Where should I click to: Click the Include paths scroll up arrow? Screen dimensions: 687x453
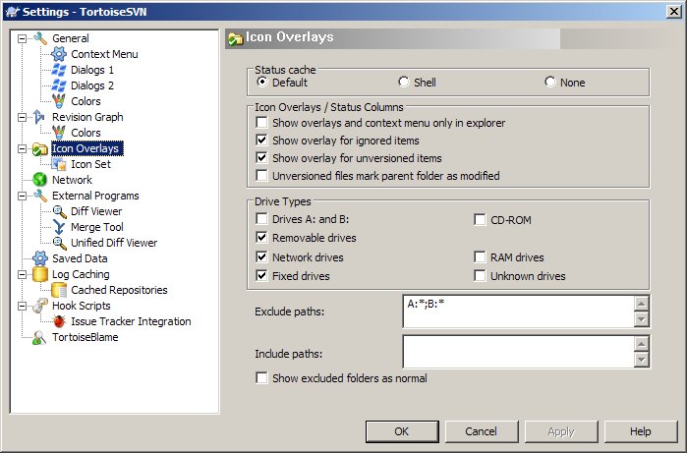(x=641, y=344)
